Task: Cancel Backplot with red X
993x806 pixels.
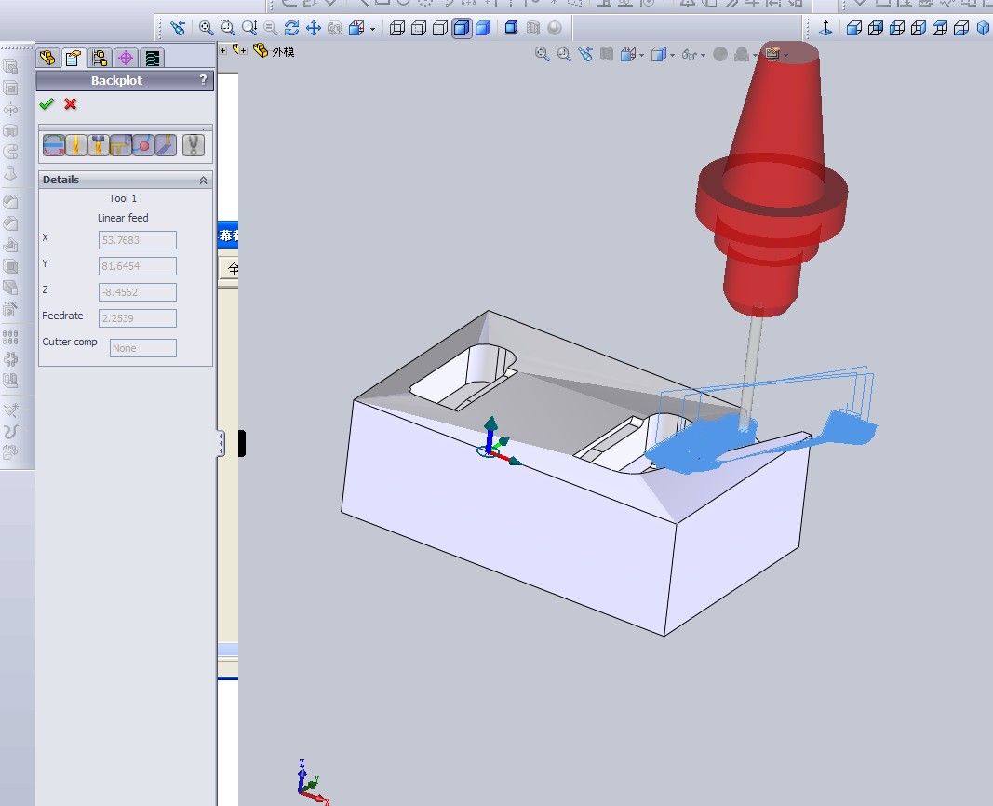Action: click(71, 104)
